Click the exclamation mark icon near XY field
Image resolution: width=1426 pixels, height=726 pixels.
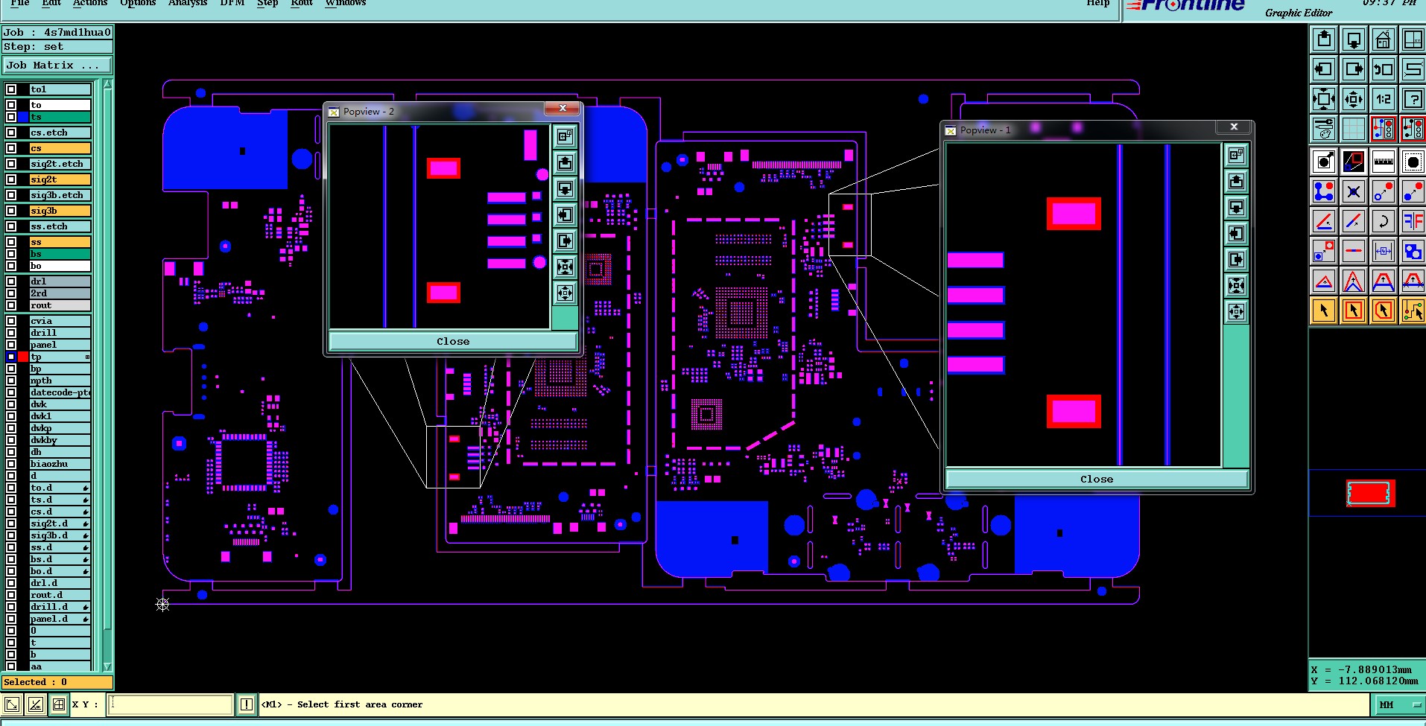(247, 704)
